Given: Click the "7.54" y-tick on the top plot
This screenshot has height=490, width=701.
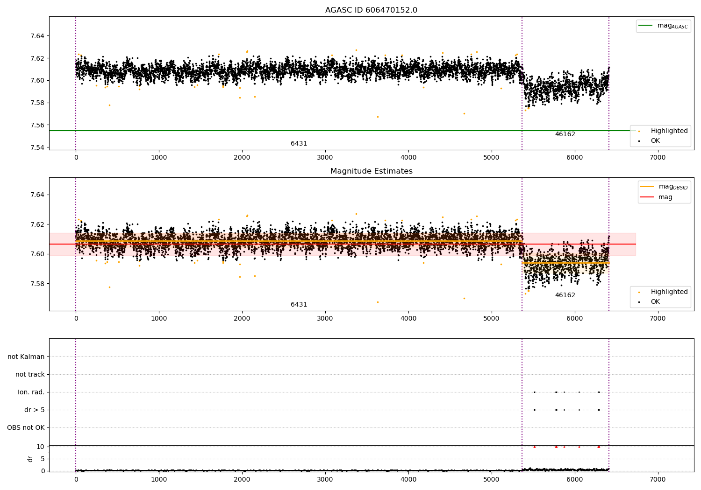Looking at the screenshot, I should (x=37, y=147).
